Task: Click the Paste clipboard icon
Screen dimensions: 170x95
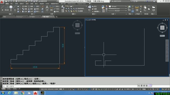Action: coord(145,8)
